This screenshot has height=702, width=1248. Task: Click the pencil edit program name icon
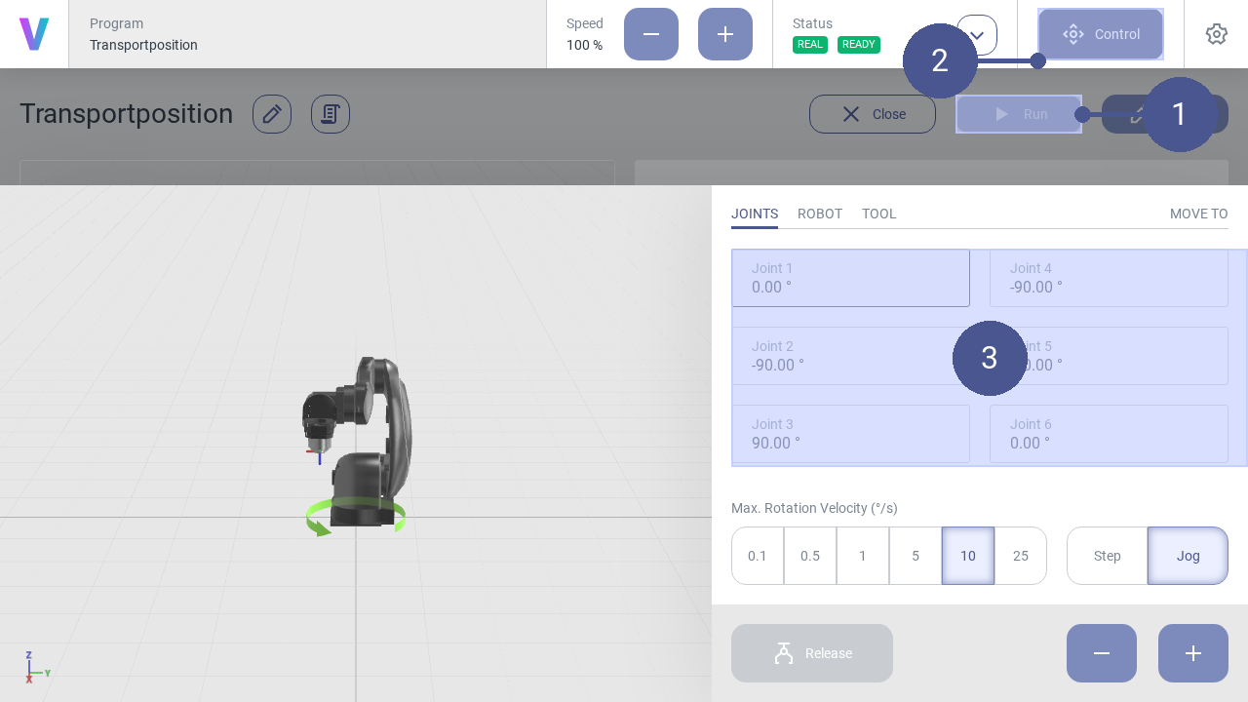point(272,114)
